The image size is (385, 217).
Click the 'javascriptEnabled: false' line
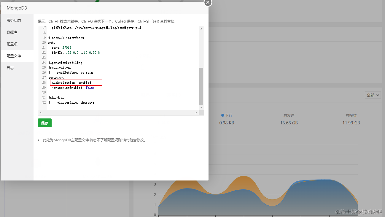73,88
